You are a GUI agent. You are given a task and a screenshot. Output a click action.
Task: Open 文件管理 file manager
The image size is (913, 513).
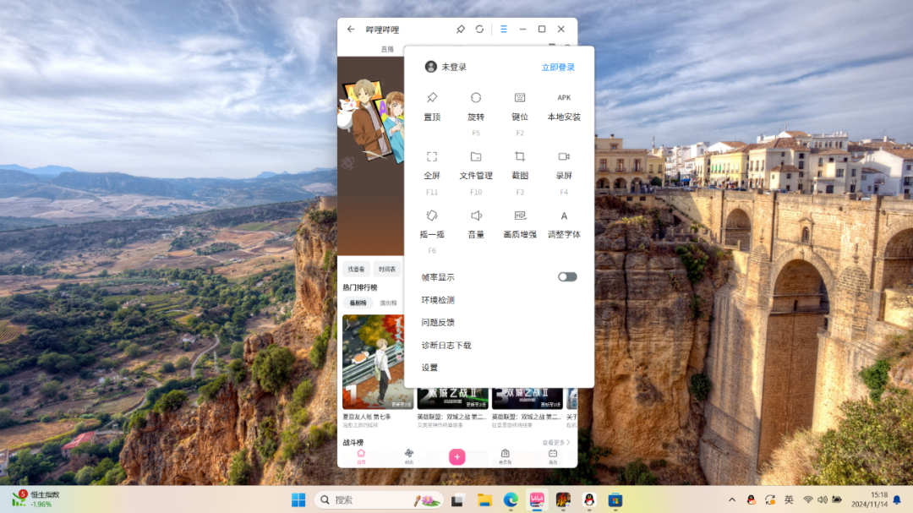[x=476, y=172]
